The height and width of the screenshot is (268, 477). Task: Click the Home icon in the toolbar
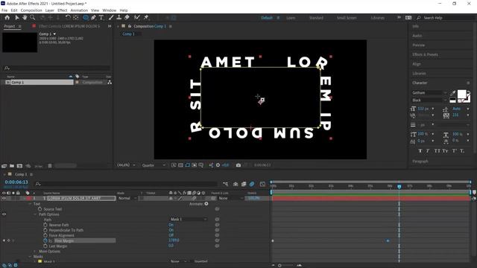pos(7,18)
